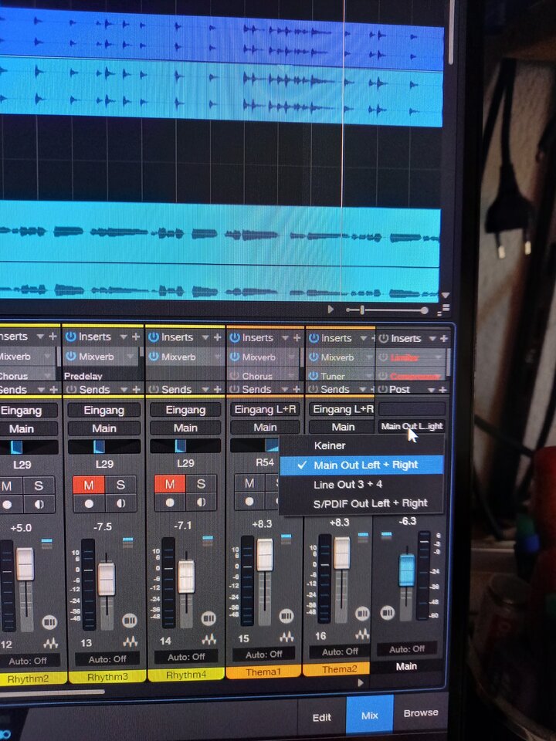
Task: Toggle input monitoring on channel 14
Action: pos(202,502)
